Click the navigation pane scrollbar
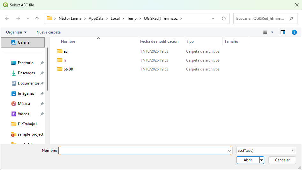The width and height of the screenshot is (302, 170). (47, 69)
